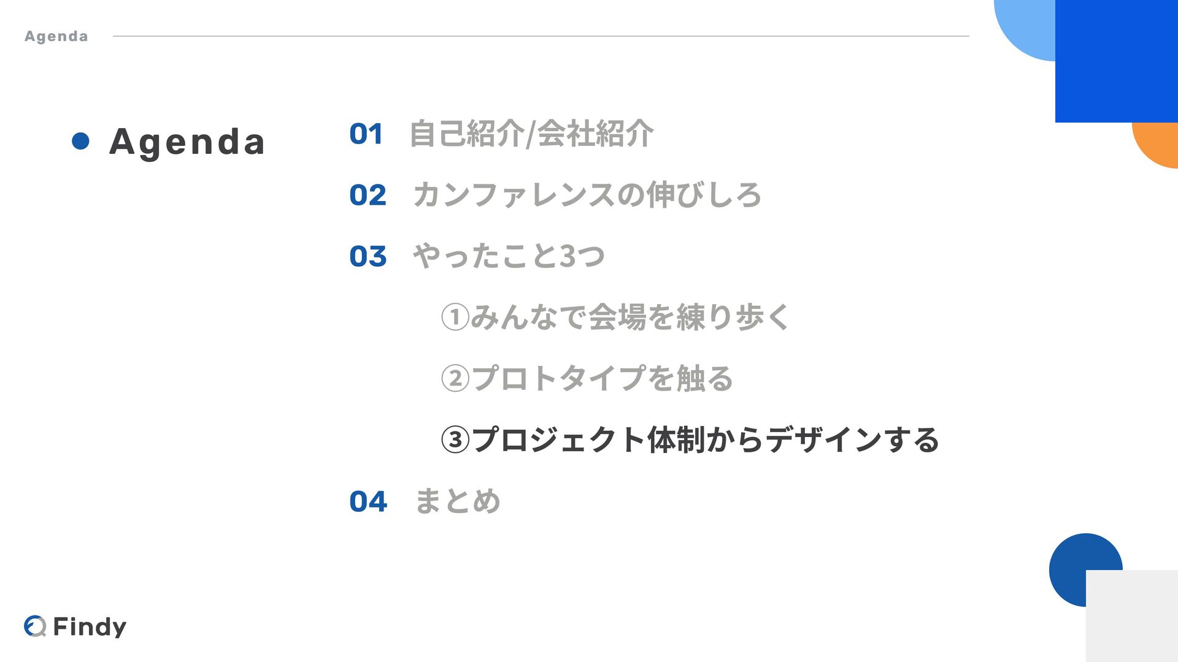Click the small gray Agenda header label
1178x662 pixels.
pyautogui.click(x=56, y=37)
